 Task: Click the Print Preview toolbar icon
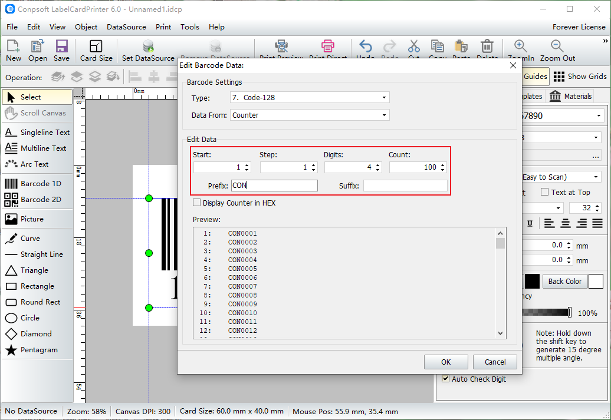click(x=281, y=47)
